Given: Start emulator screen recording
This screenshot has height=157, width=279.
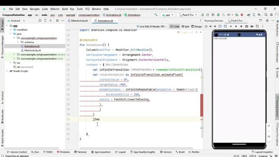Looking at the screenshot, I should [252, 26].
